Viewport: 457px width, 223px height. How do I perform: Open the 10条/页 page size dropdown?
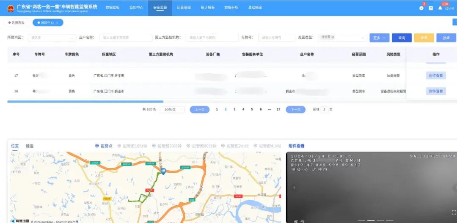[x=172, y=110]
